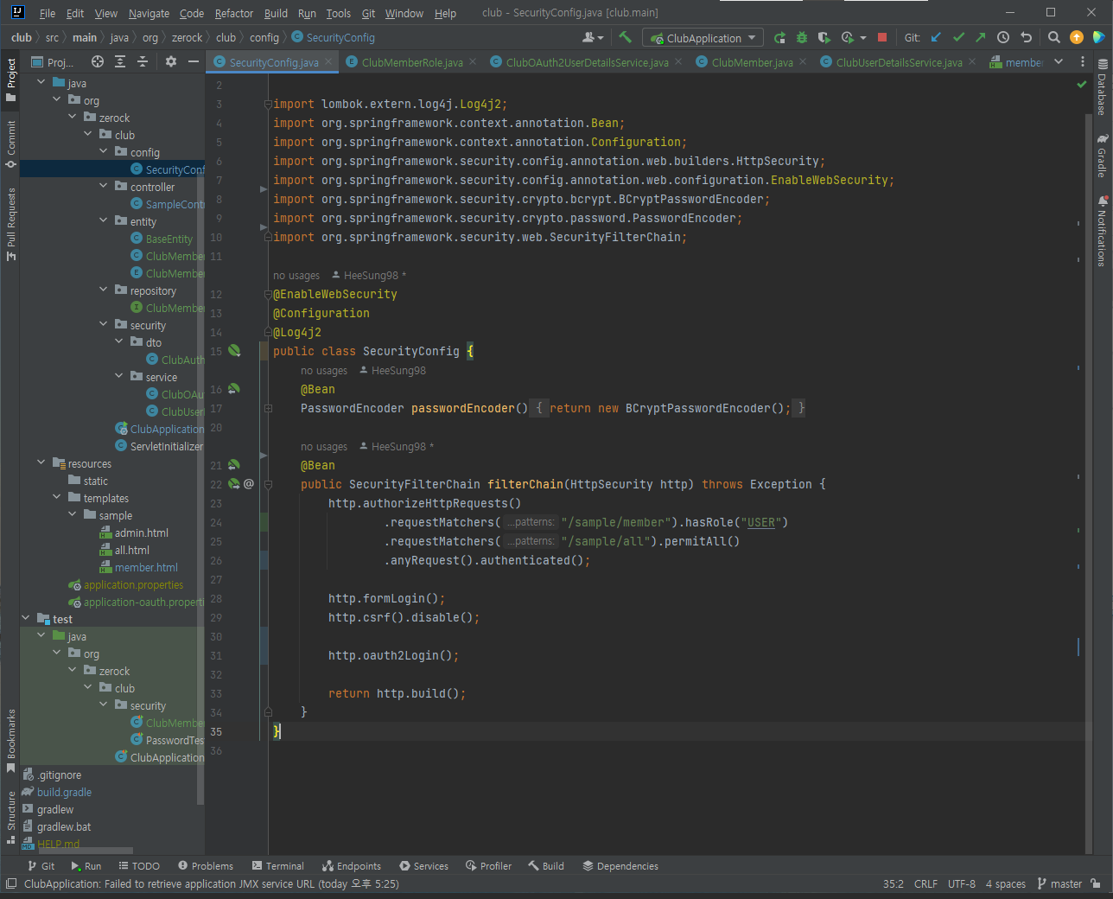Open the Services tool window
The width and height of the screenshot is (1113, 899).
[424, 865]
